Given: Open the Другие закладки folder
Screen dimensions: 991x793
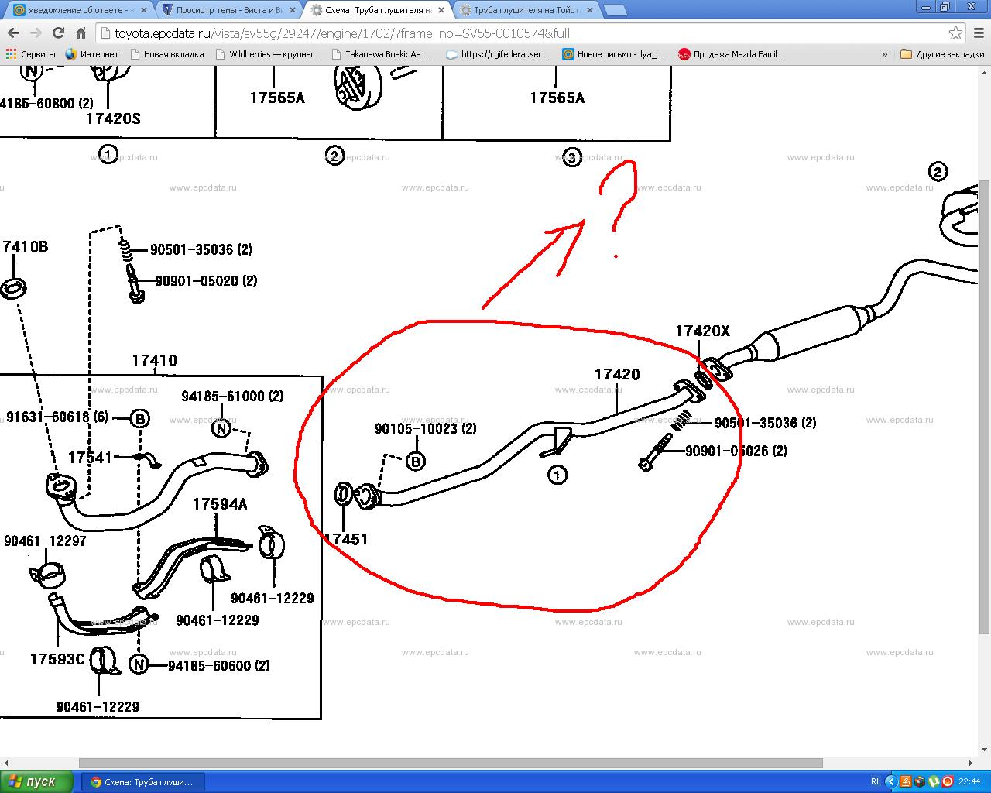Looking at the screenshot, I should click(941, 54).
